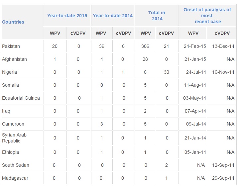Click Pakistan's year-to-date 2014 WPV value 39
This screenshot has height=187, width=240.
coord(102,46)
